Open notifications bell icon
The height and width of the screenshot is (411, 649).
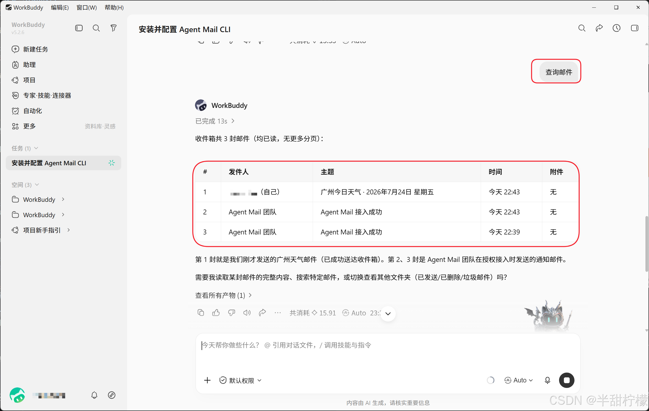point(94,395)
